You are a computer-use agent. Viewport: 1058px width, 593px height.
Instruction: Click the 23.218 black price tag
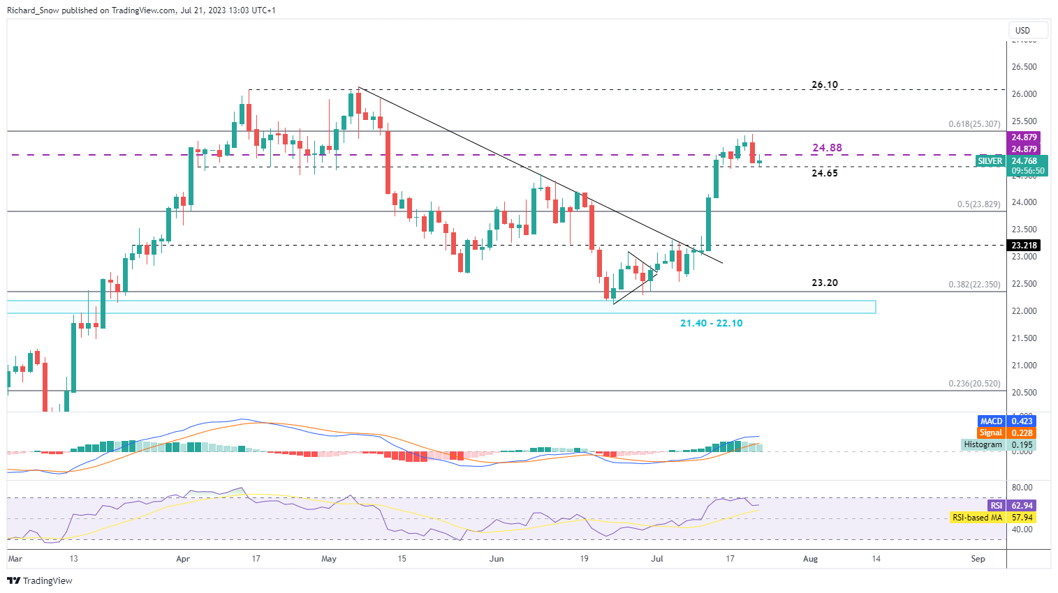click(x=1024, y=246)
